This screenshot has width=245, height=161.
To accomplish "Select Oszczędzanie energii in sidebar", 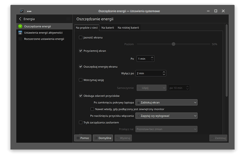I will point(44,26).
